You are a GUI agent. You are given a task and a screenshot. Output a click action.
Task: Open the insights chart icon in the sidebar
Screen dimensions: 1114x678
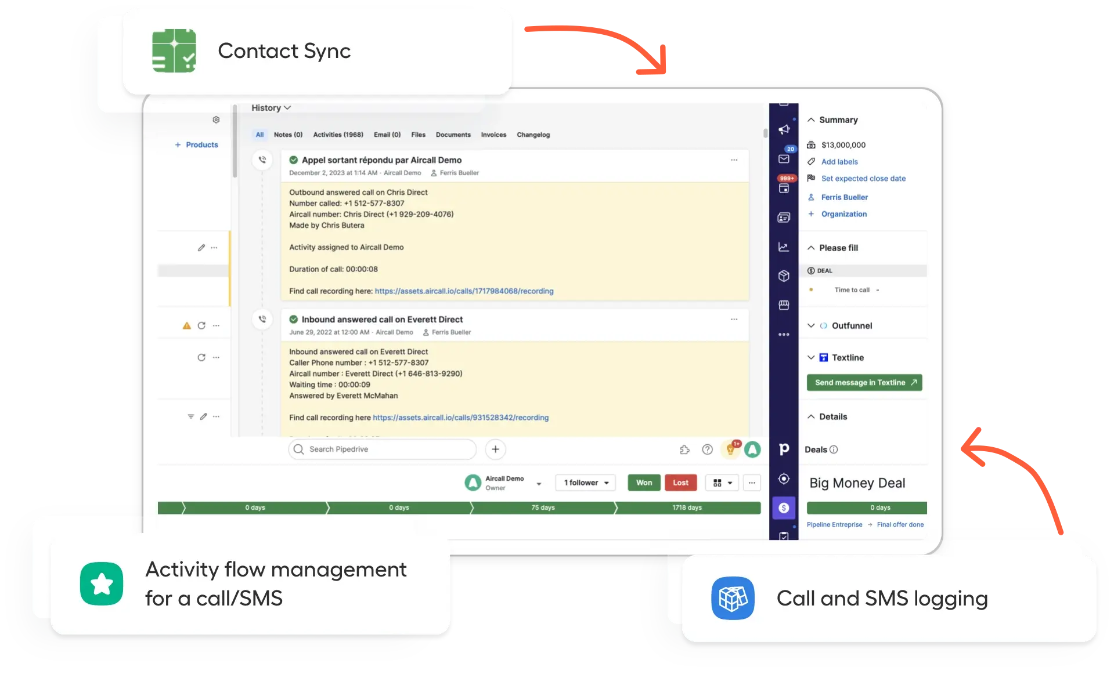point(784,247)
